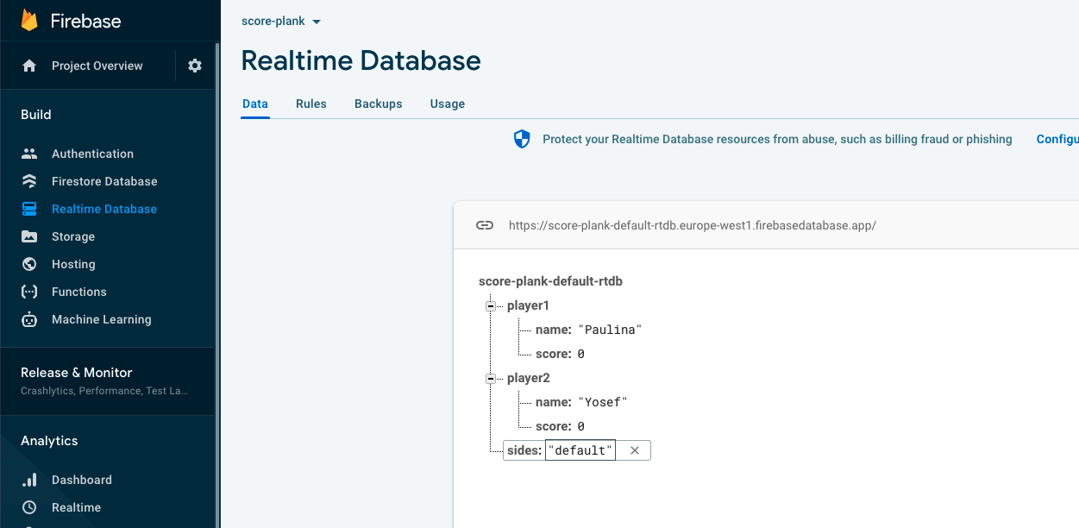Open Project Overview page

(97, 66)
